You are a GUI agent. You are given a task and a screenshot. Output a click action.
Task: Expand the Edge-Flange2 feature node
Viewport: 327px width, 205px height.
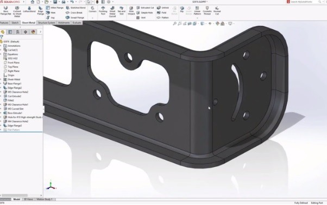[x=1, y=88]
